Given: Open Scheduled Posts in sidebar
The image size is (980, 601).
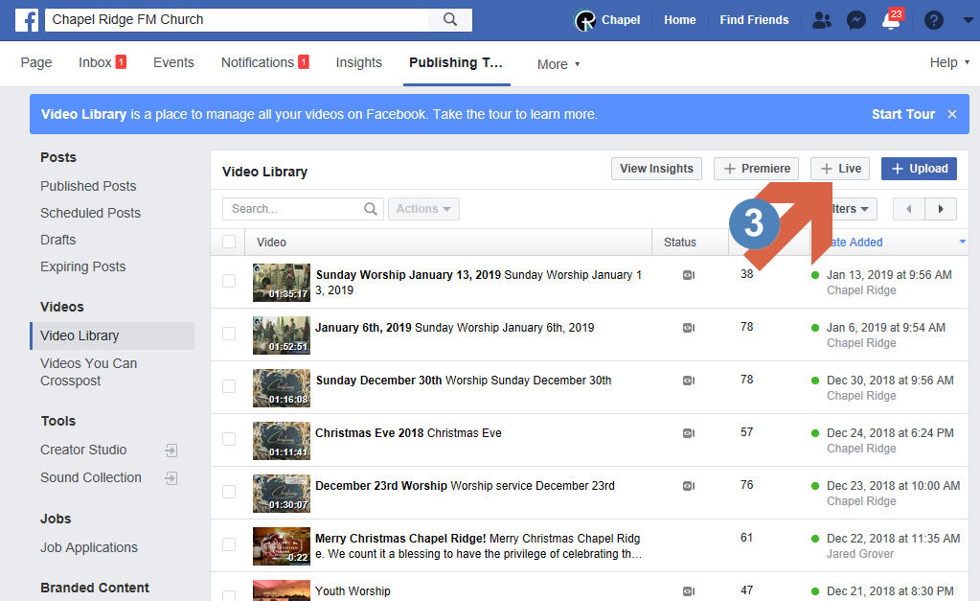Looking at the screenshot, I should point(91,213).
